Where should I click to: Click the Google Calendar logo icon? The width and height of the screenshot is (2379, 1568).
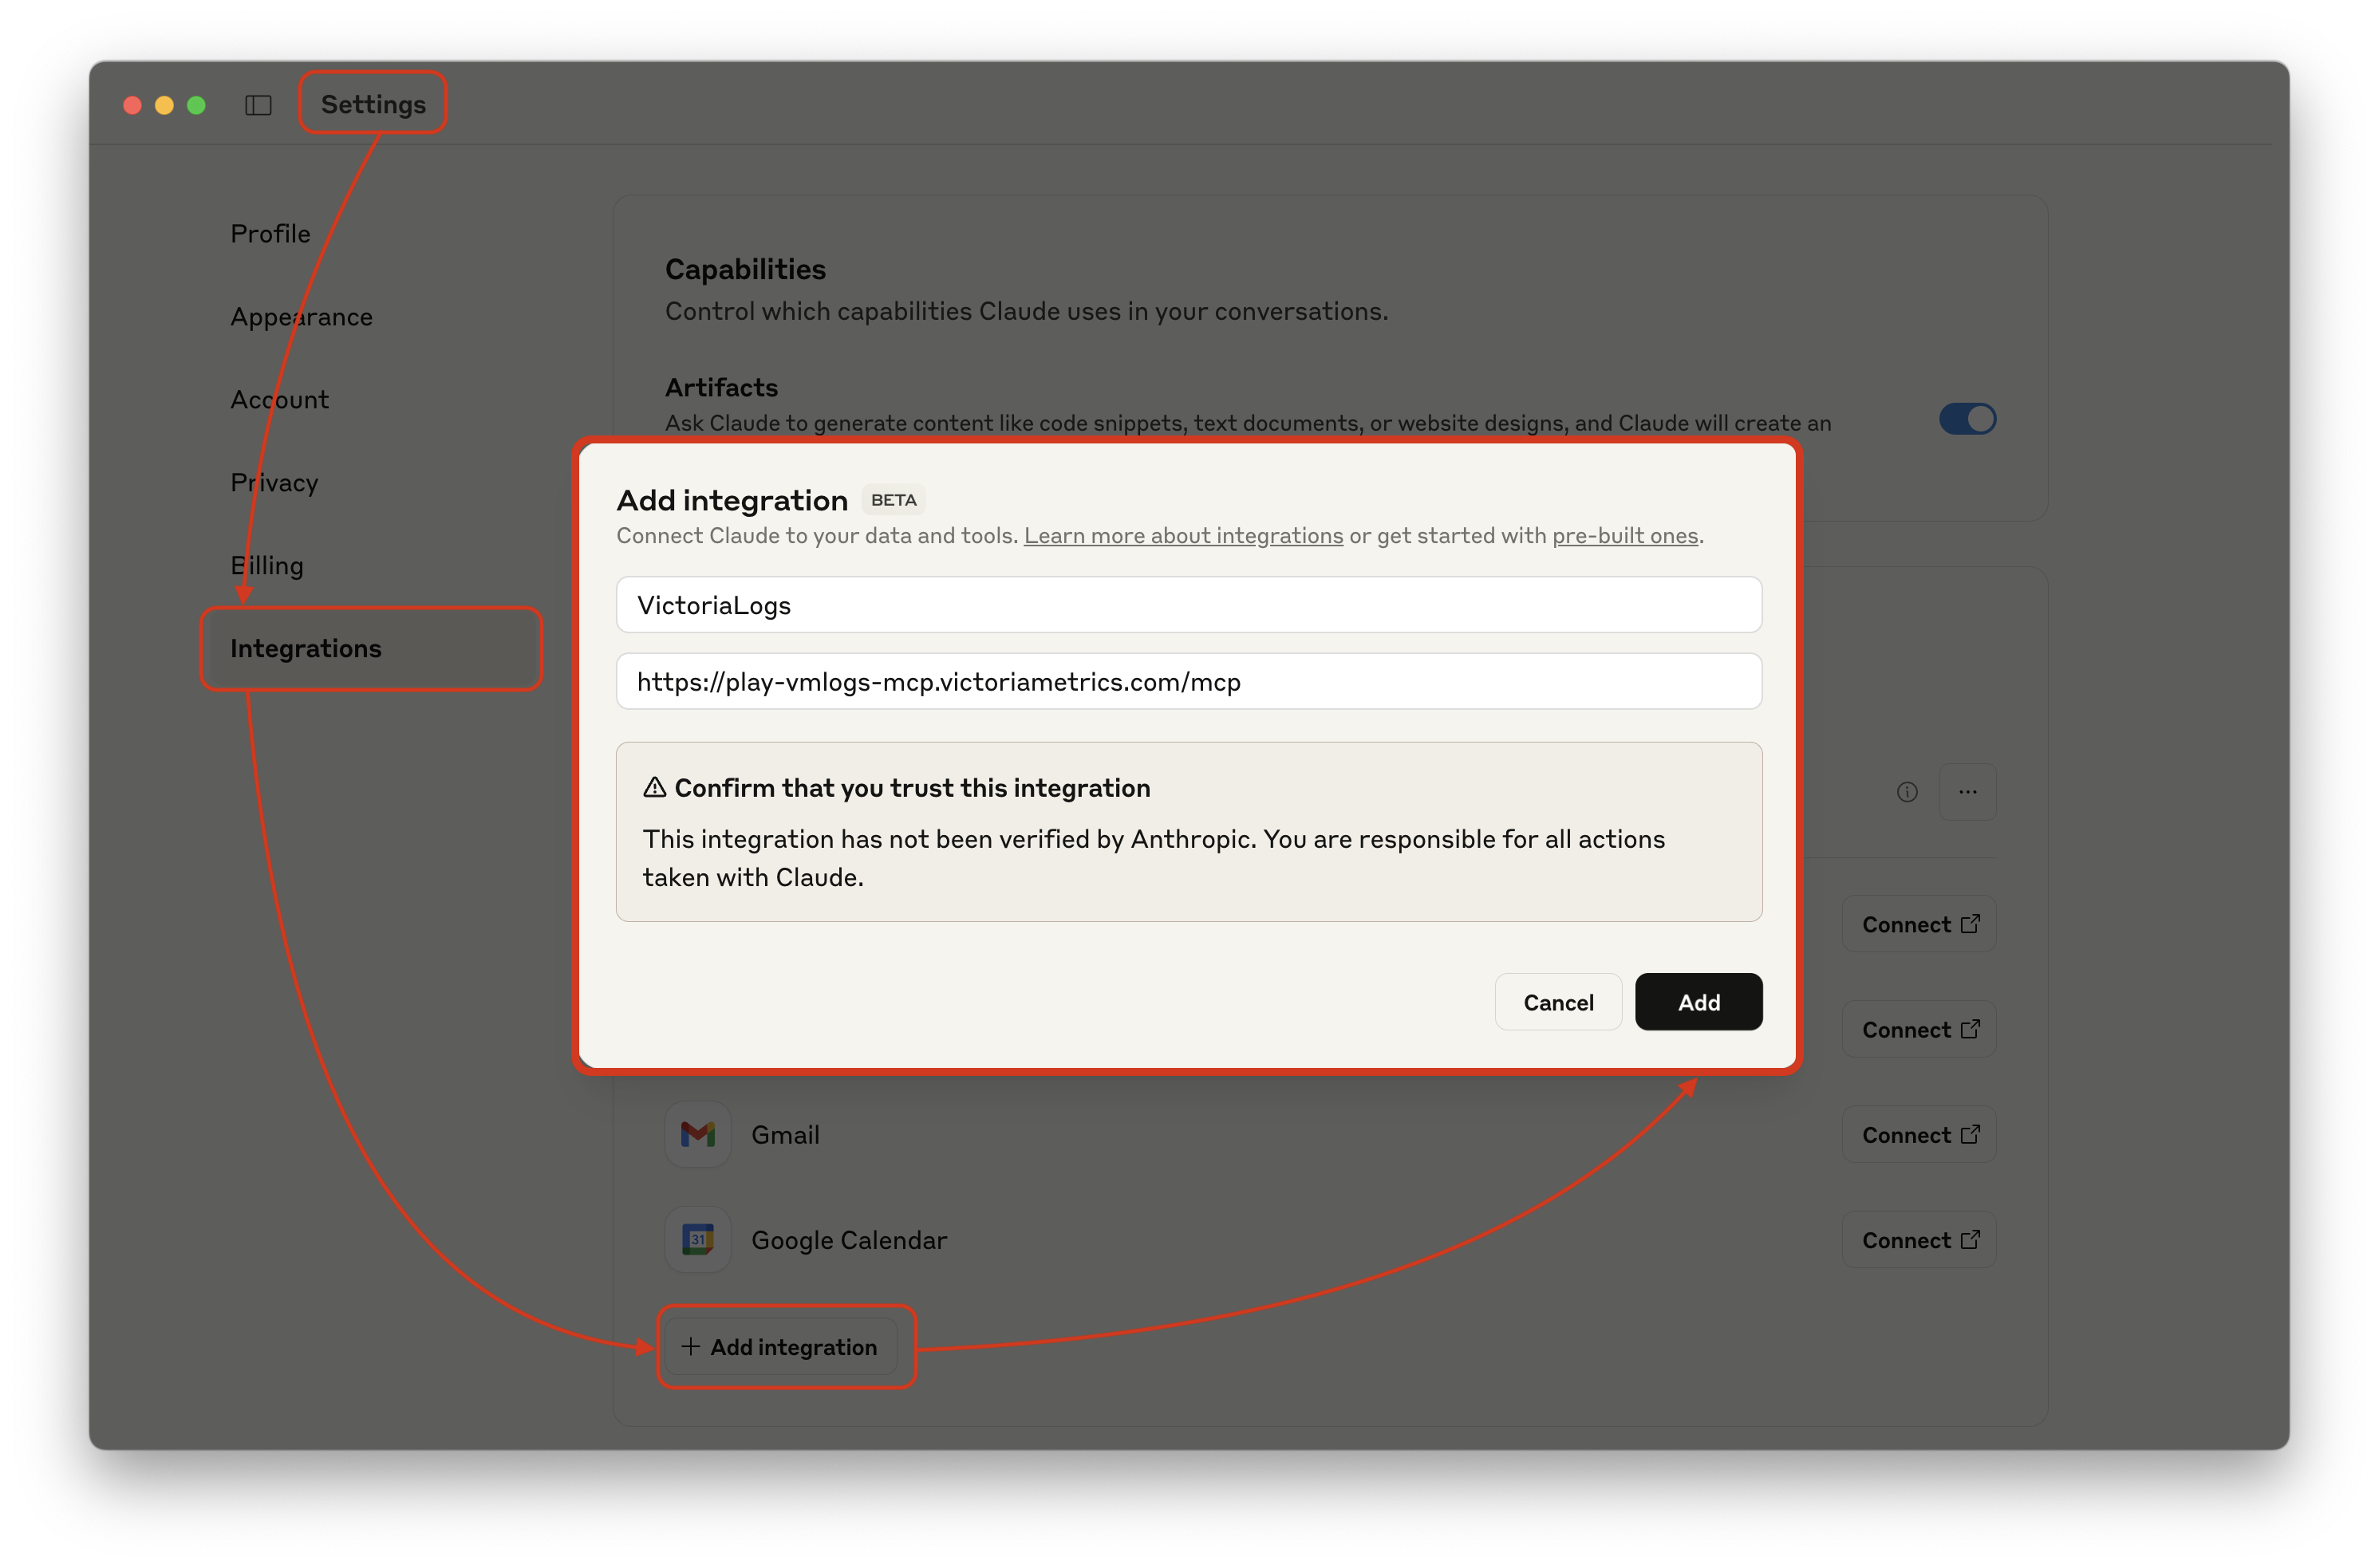(x=697, y=1239)
